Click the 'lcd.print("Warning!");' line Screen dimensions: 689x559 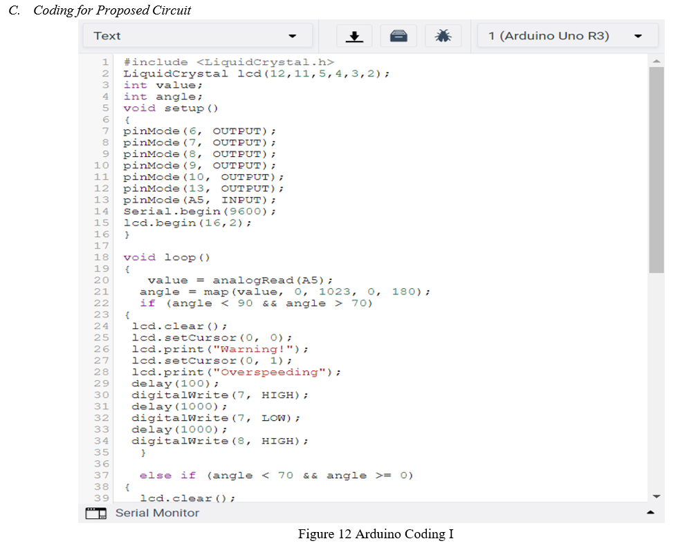(220, 349)
